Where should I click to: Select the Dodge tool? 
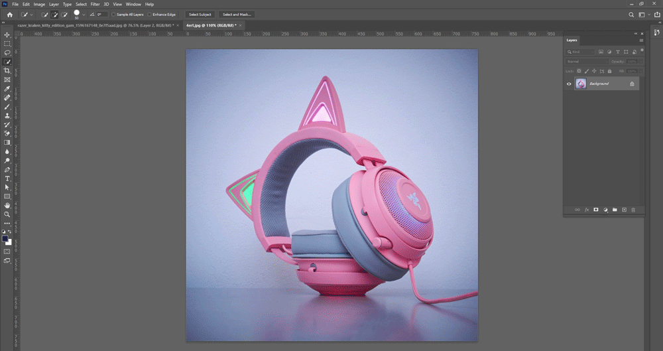coord(7,161)
